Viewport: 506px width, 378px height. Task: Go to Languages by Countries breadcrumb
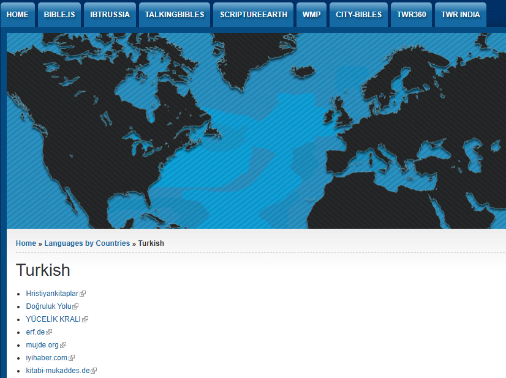pos(87,243)
